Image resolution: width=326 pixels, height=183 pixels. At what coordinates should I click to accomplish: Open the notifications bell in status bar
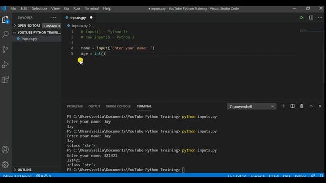tap(321, 176)
